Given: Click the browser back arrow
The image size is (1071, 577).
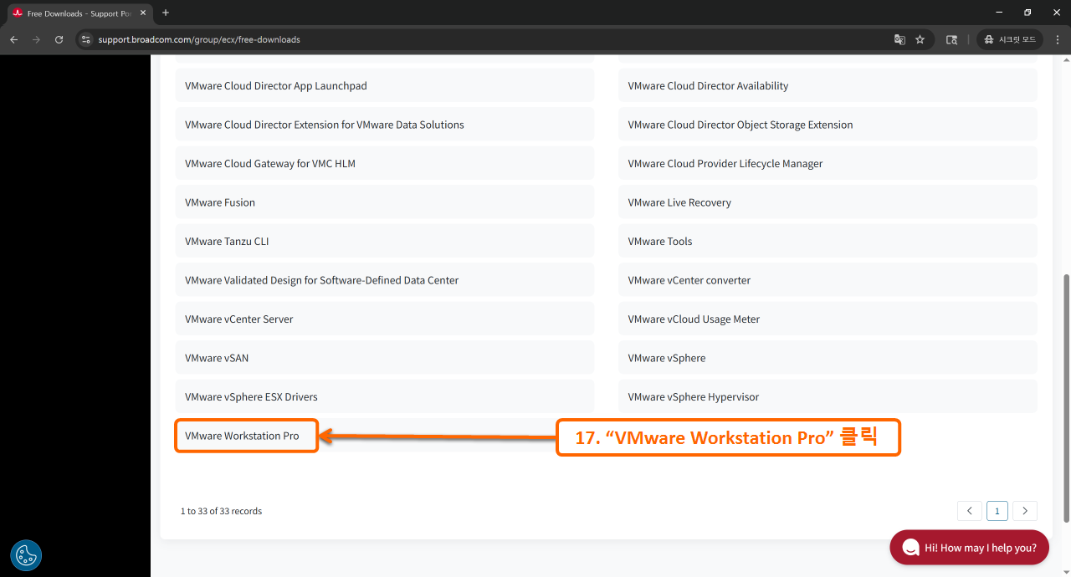Looking at the screenshot, I should 13,39.
